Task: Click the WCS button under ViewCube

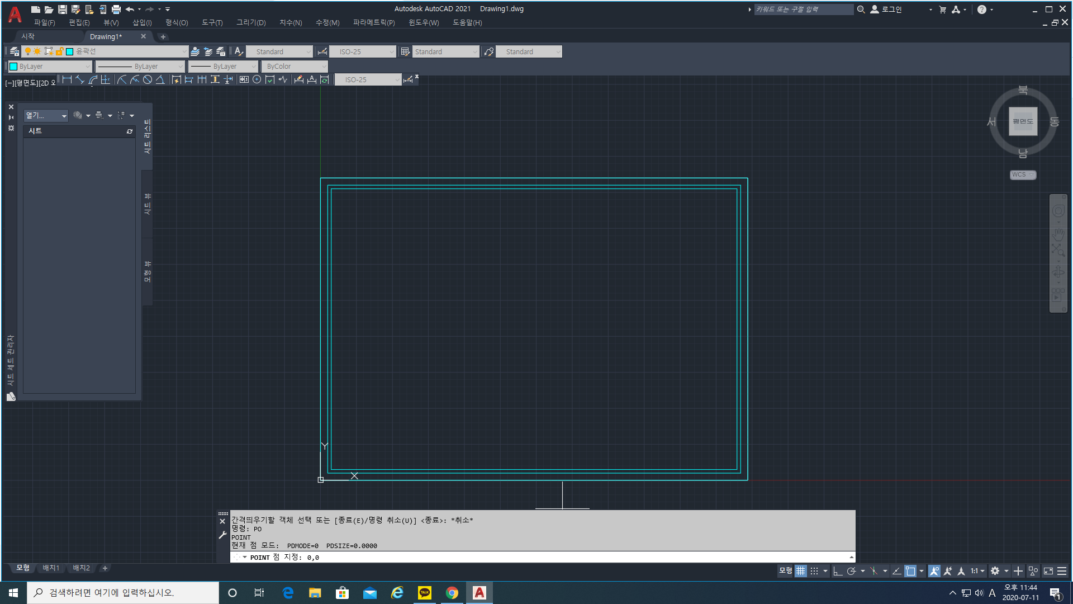Action: coord(1022,174)
